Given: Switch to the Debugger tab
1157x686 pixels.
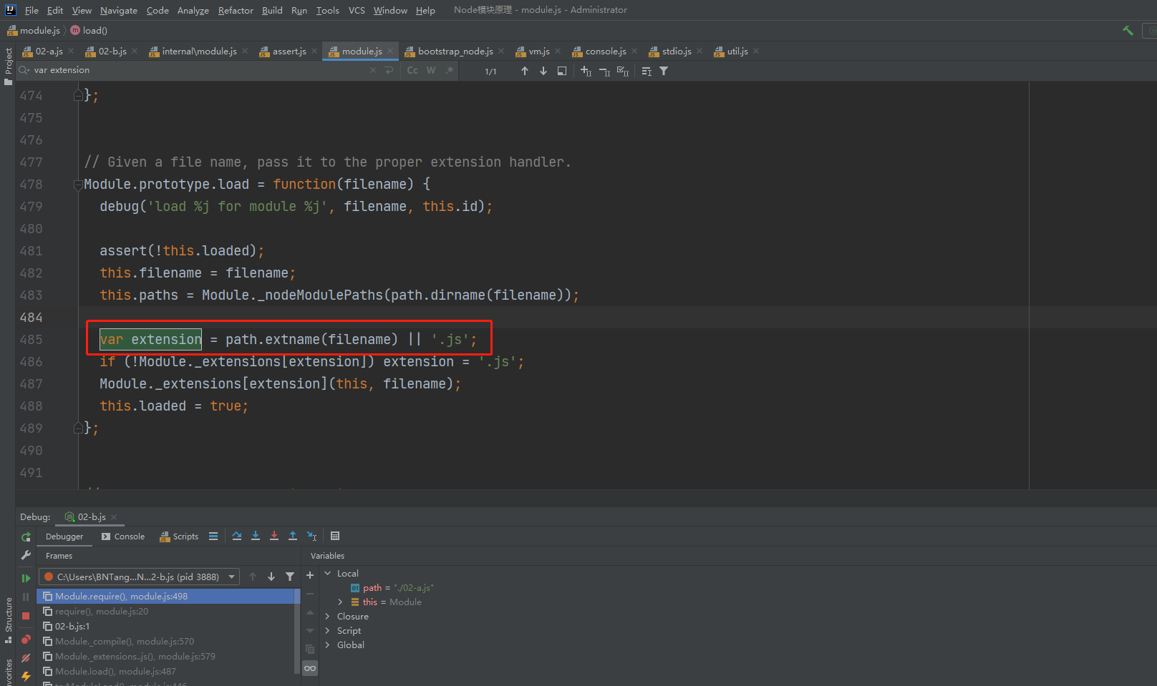Looking at the screenshot, I should tap(64, 536).
